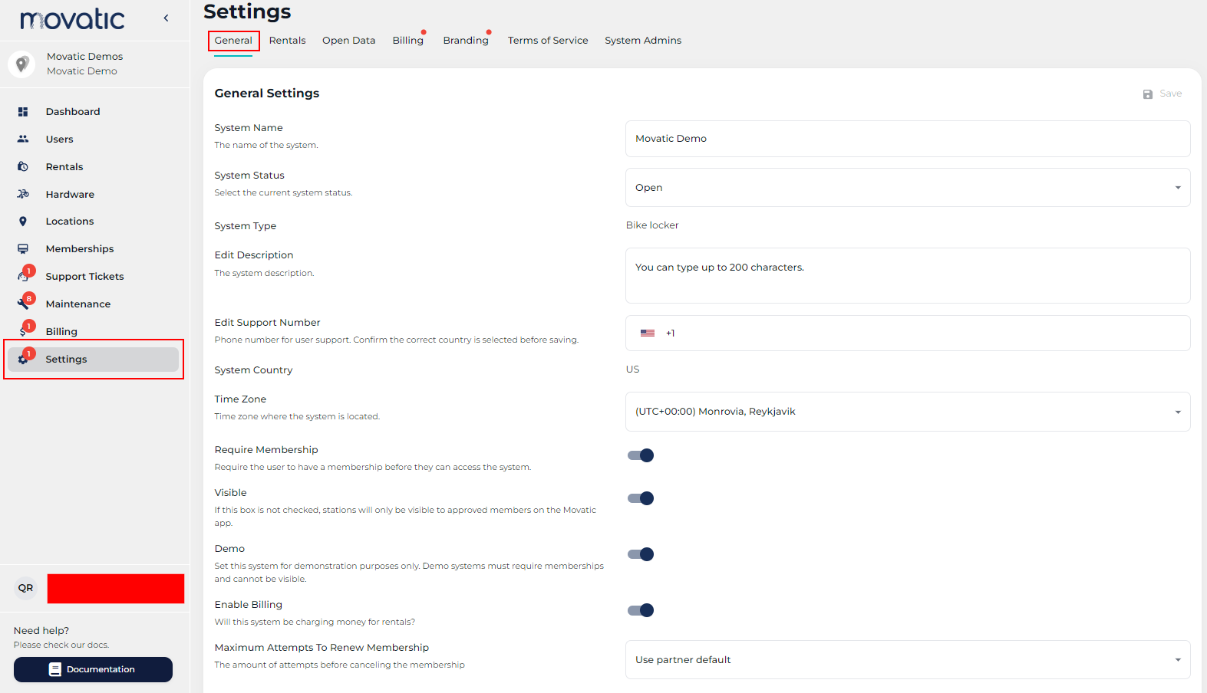Click the Locations pin icon
The height and width of the screenshot is (693, 1207).
pyautogui.click(x=23, y=222)
